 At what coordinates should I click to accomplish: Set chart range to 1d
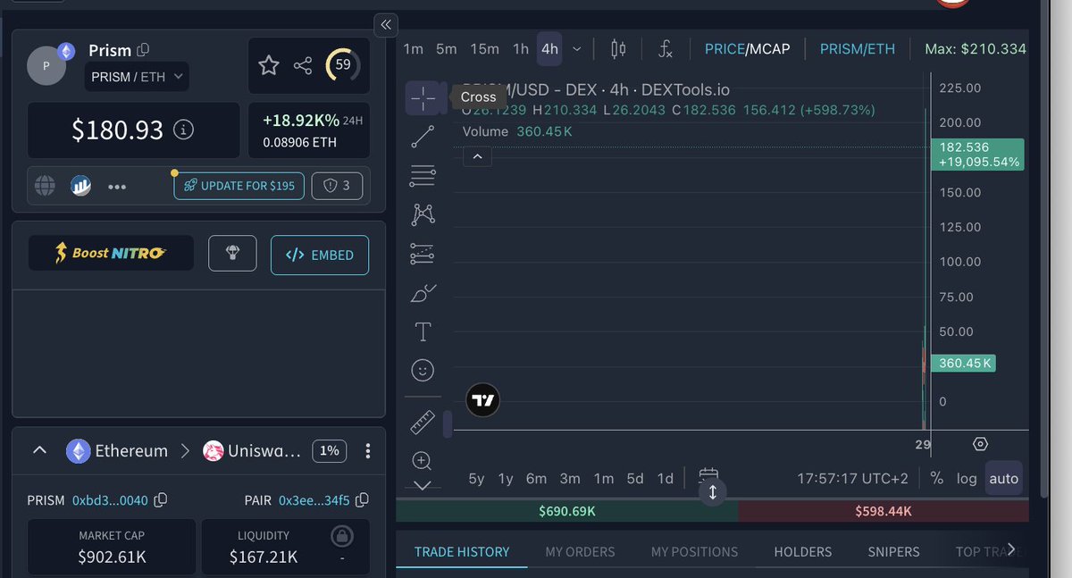coord(666,479)
